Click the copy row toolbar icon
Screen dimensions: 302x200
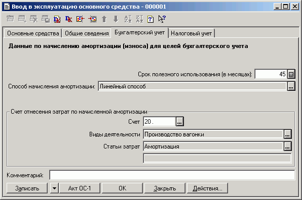coord(46,19)
